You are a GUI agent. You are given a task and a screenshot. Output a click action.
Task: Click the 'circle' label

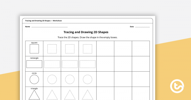[x=34, y=73]
